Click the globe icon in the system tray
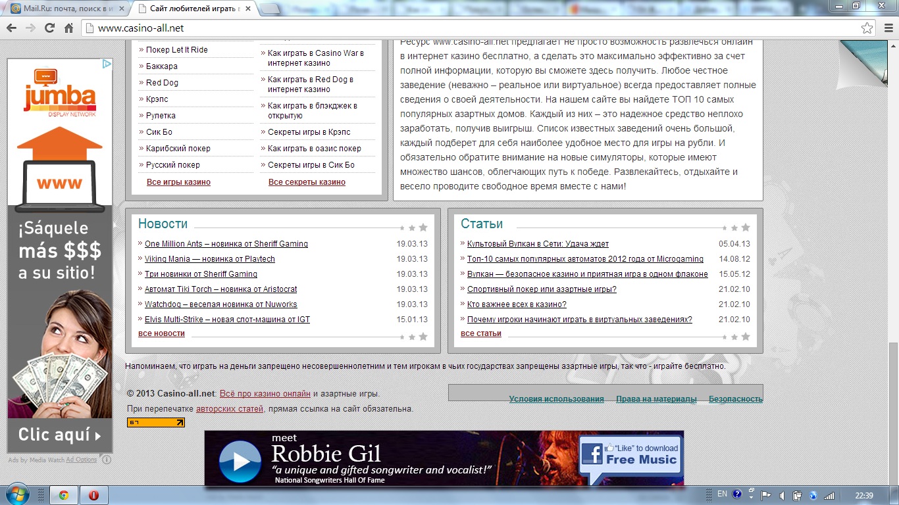 (813, 495)
